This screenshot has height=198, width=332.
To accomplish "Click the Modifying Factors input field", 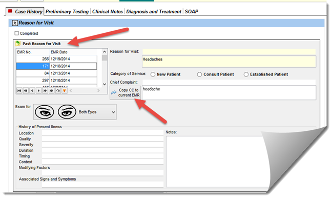I will point(102,173).
